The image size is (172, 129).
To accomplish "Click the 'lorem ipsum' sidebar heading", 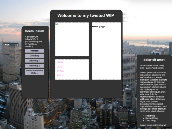I will click(x=34, y=31).
